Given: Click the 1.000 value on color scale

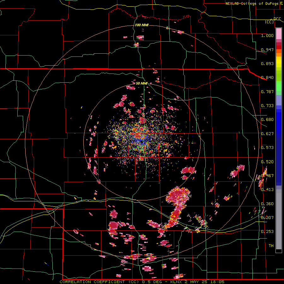Looking at the screenshot, I should coord(267,35).
